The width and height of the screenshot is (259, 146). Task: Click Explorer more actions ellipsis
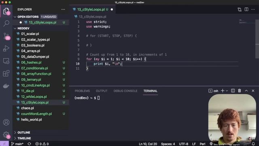63,9
